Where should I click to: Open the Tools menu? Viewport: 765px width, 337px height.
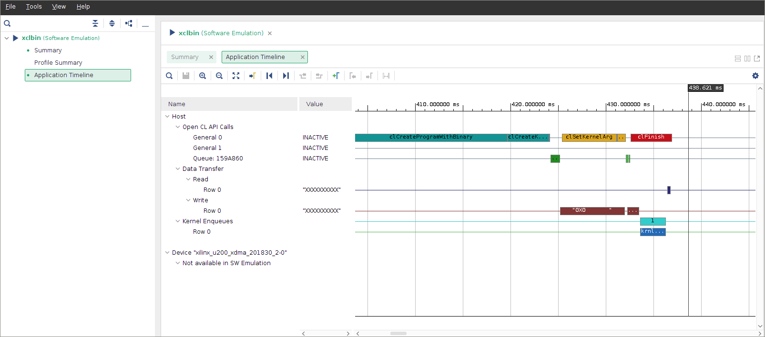point(34,7)
